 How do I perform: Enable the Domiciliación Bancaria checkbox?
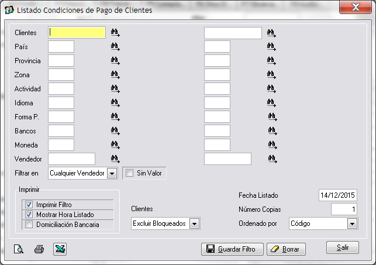(x=29, y=225)
